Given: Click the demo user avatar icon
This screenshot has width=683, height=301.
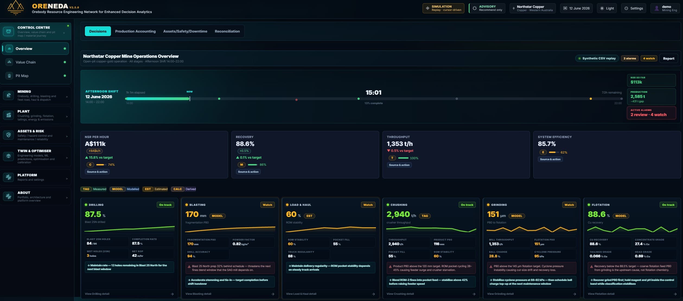Looking at the screenshot, I should tap(657, 8).
